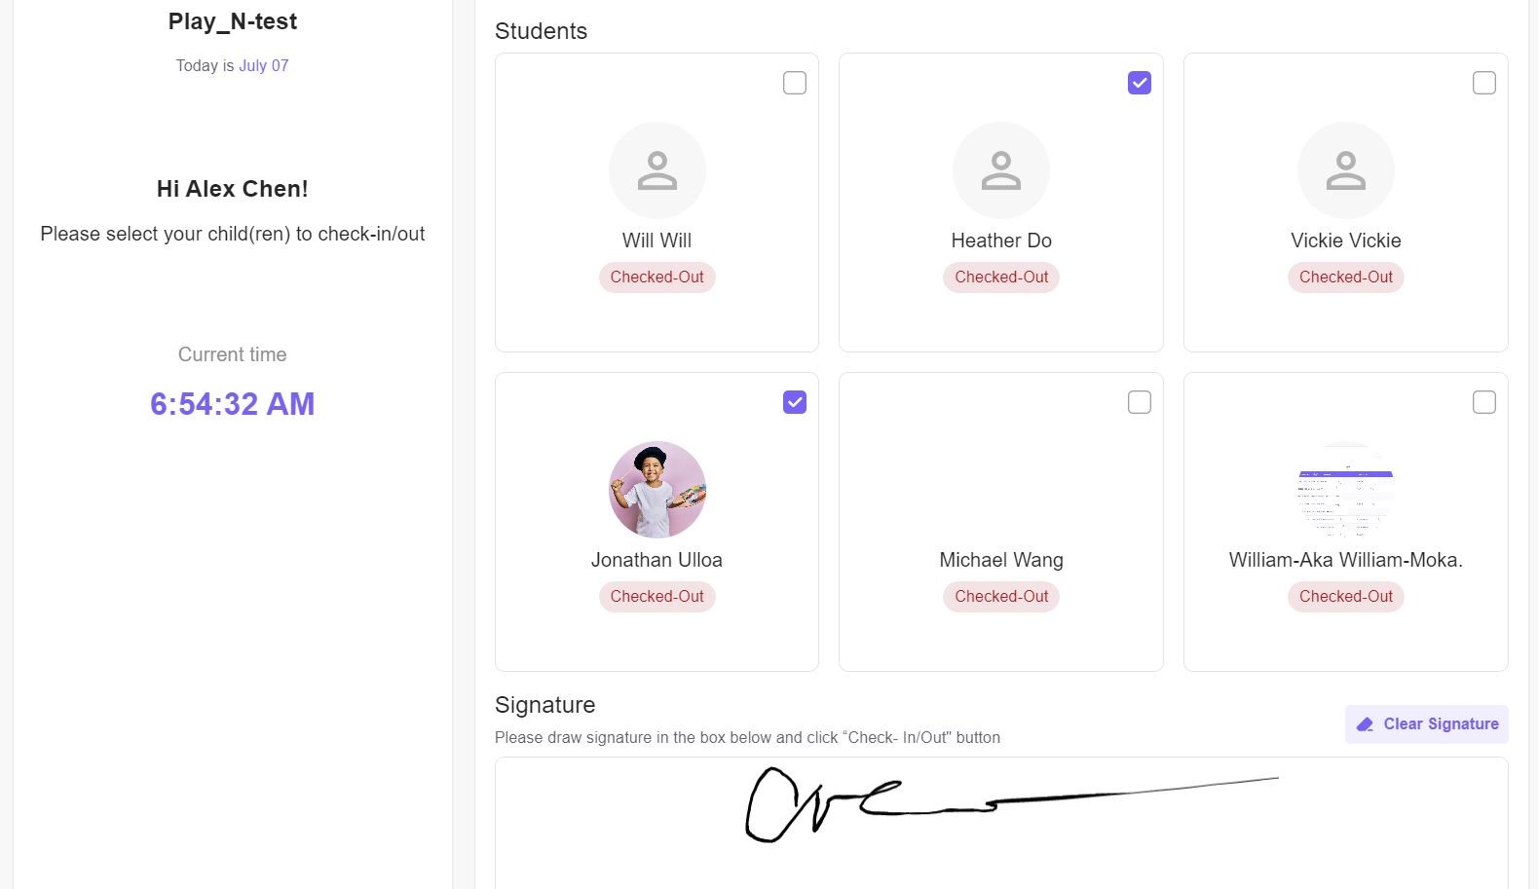
Task: Click Will Will's avatar placeholder icon
Action: click(x=657, y=170)
